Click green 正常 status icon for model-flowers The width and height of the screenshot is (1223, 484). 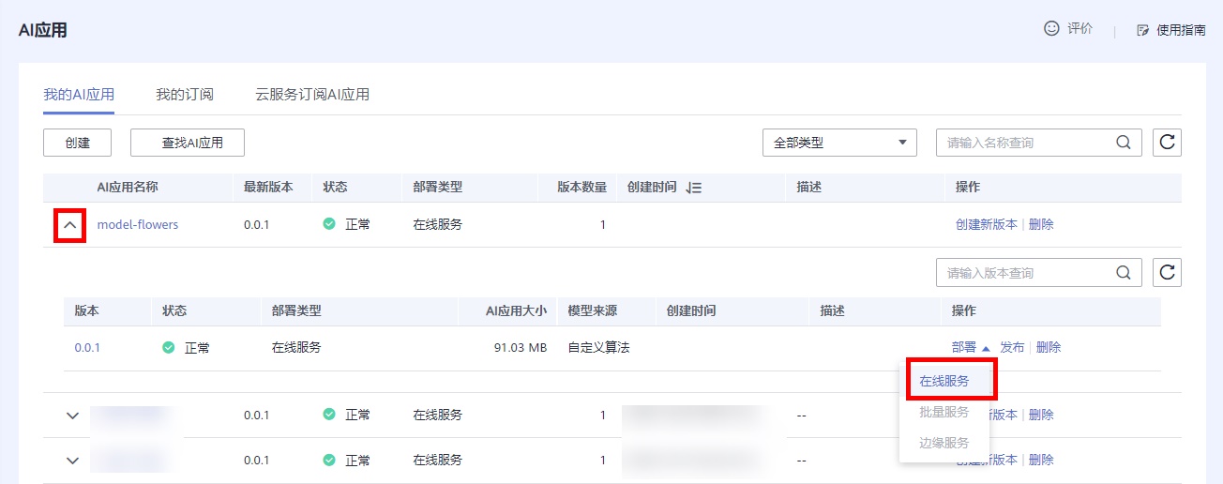click(329, 224)
